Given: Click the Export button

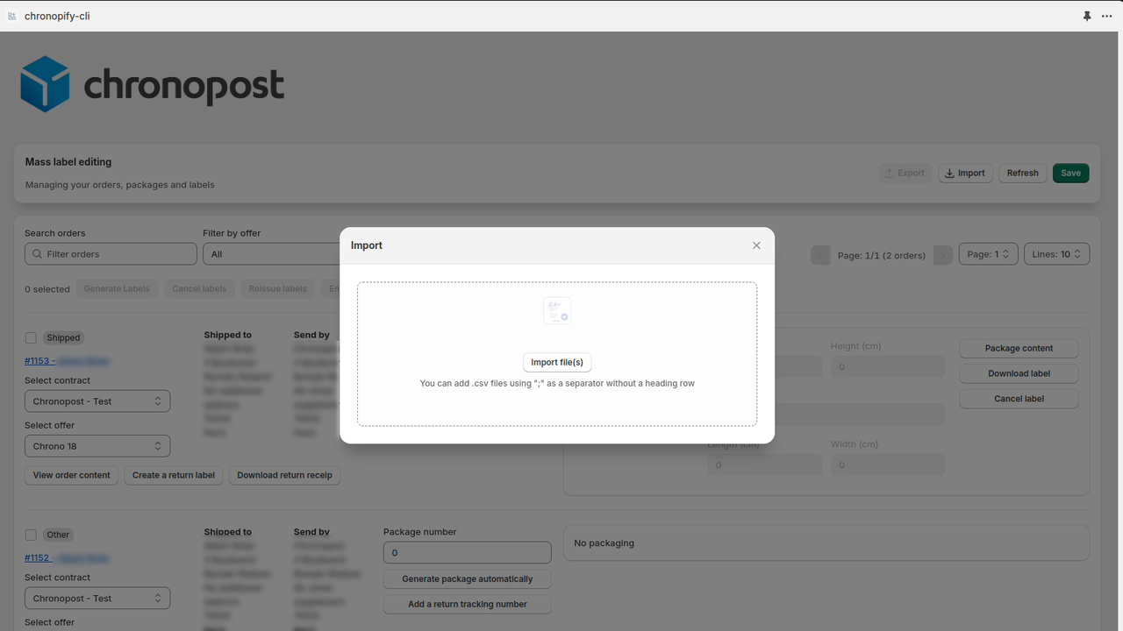Looking at the screenshot, I should tap(905, 173).
